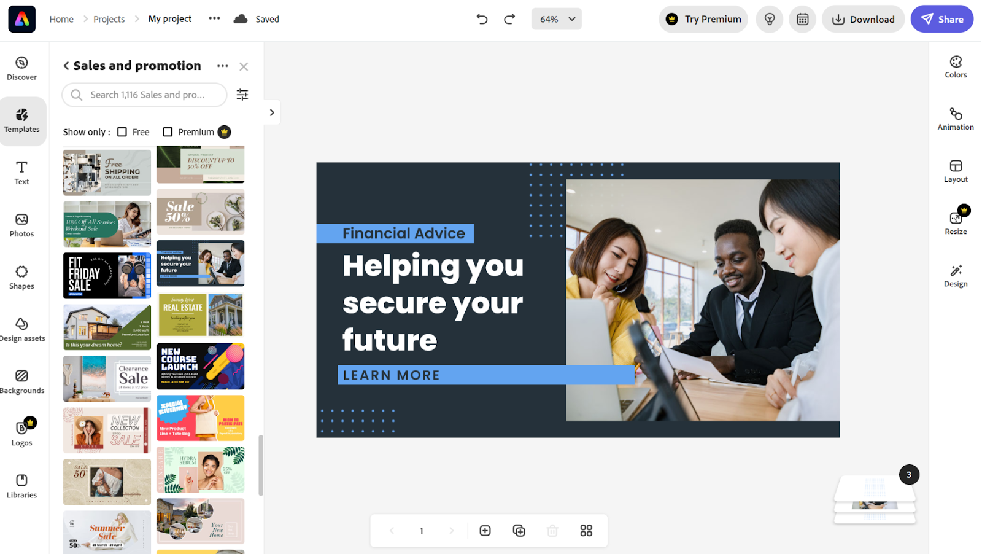Redo the last action
Screen dimensions: 982x554
click(x=509, y=19)
